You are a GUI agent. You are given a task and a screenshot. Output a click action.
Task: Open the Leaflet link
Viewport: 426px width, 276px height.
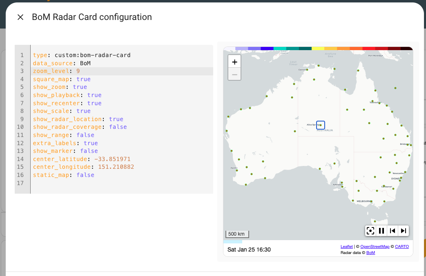click(x=346, y=246)
